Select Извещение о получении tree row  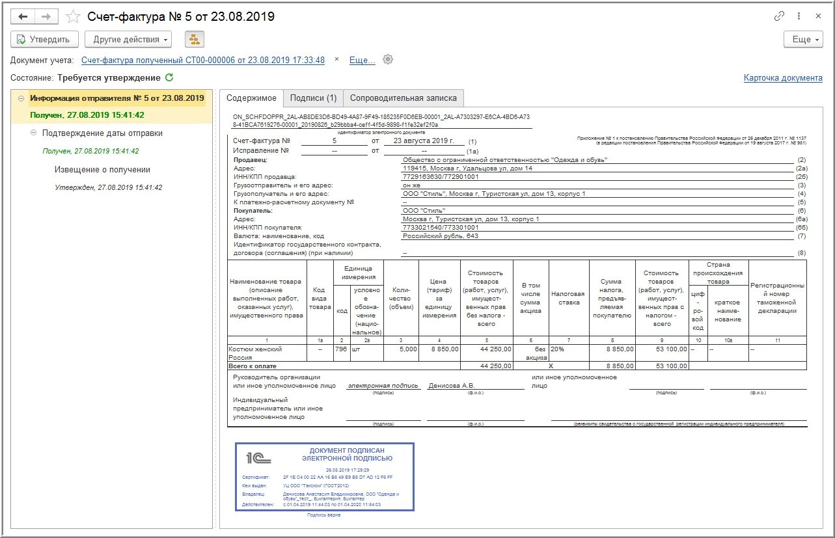click(102, 170)
